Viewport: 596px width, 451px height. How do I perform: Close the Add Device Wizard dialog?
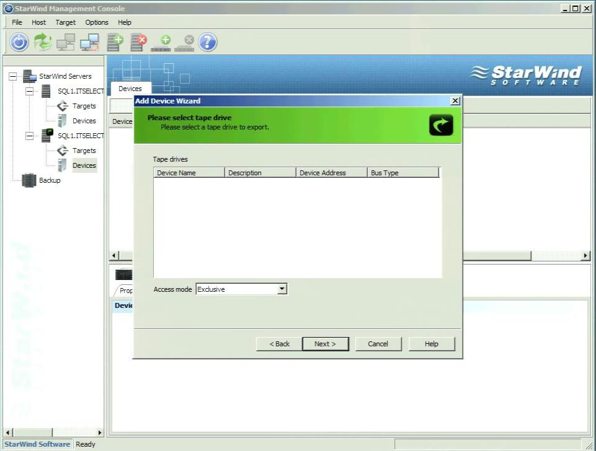point(455,100)
